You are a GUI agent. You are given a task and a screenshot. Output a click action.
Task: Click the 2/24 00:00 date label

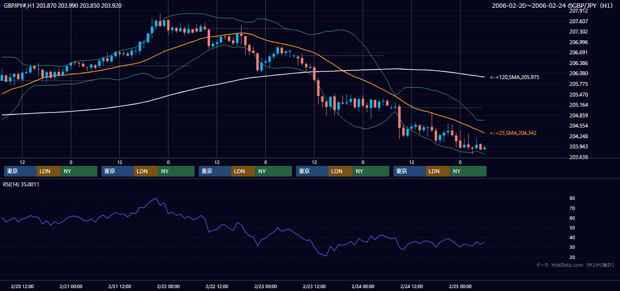(x=363, y=286)
